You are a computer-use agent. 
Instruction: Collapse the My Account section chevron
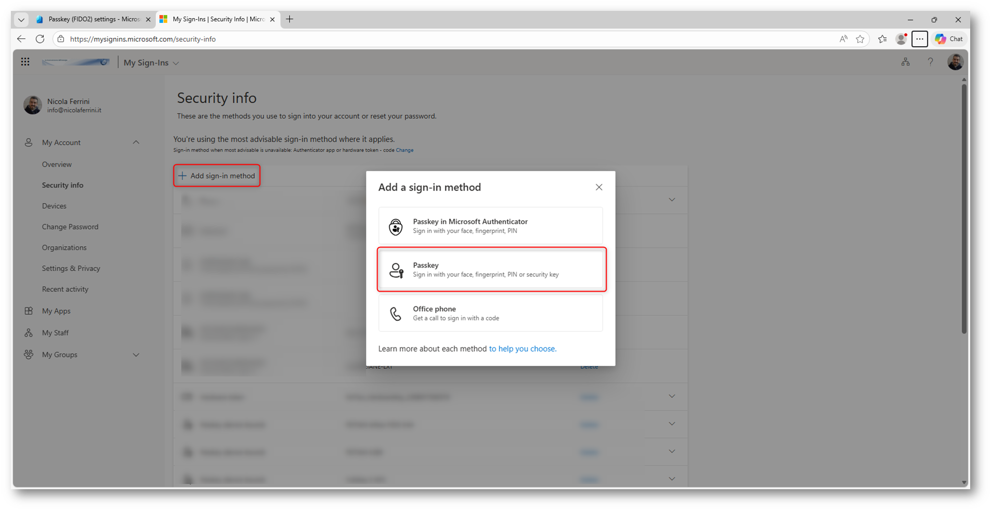136,142
